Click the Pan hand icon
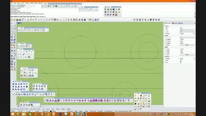 pyautogui.click(x=36, y=20)
